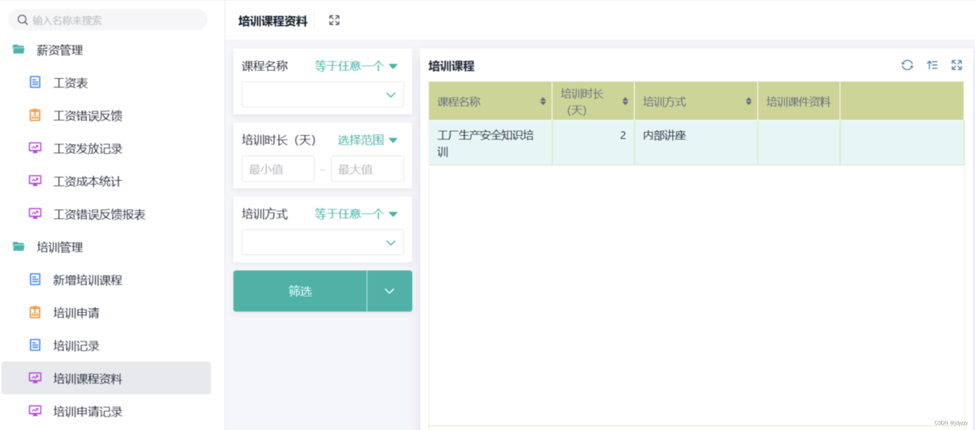Open 培训记录 page
Image resolution: width=975 pixels, height=430 pixels.
[76, 346]
